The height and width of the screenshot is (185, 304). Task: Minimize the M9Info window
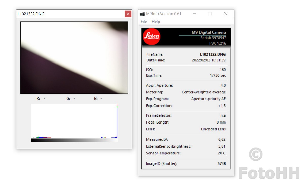coord(194,14)
